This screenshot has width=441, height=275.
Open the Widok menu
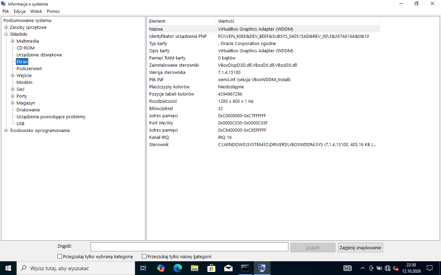[x=36, y=11]
